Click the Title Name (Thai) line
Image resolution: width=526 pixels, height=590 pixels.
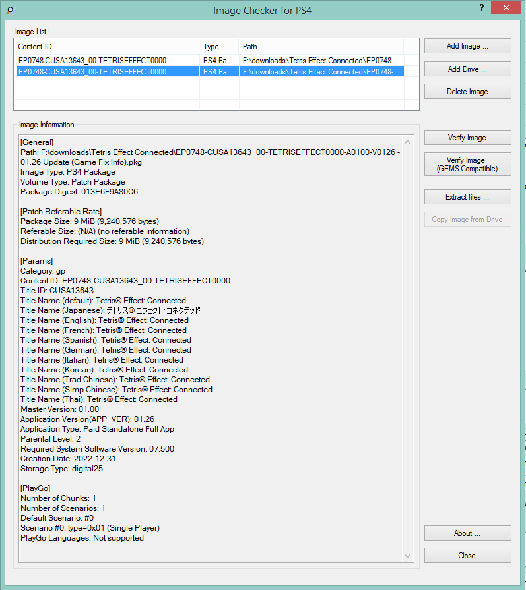coord(99,399)
